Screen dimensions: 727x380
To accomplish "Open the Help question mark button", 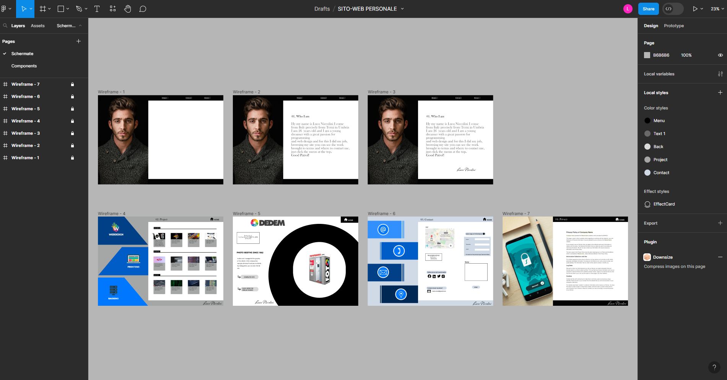I will click(714, 367).
